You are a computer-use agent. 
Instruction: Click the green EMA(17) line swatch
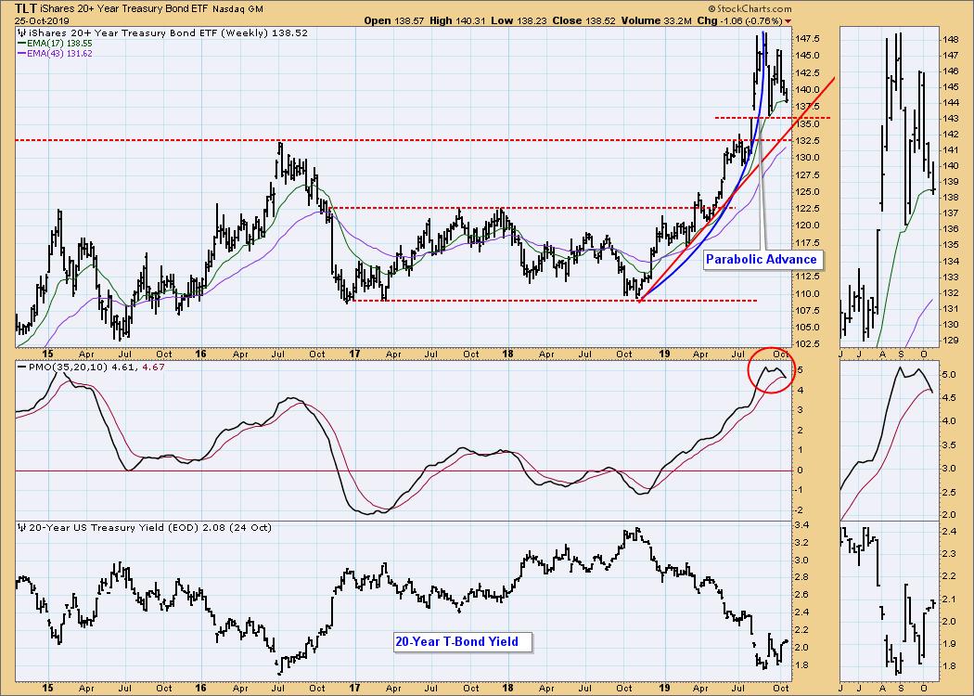21,45
